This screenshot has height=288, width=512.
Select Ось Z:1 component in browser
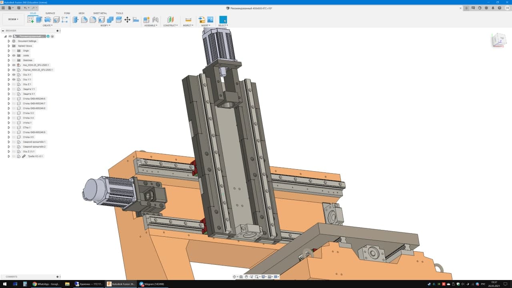coord(27,84)
